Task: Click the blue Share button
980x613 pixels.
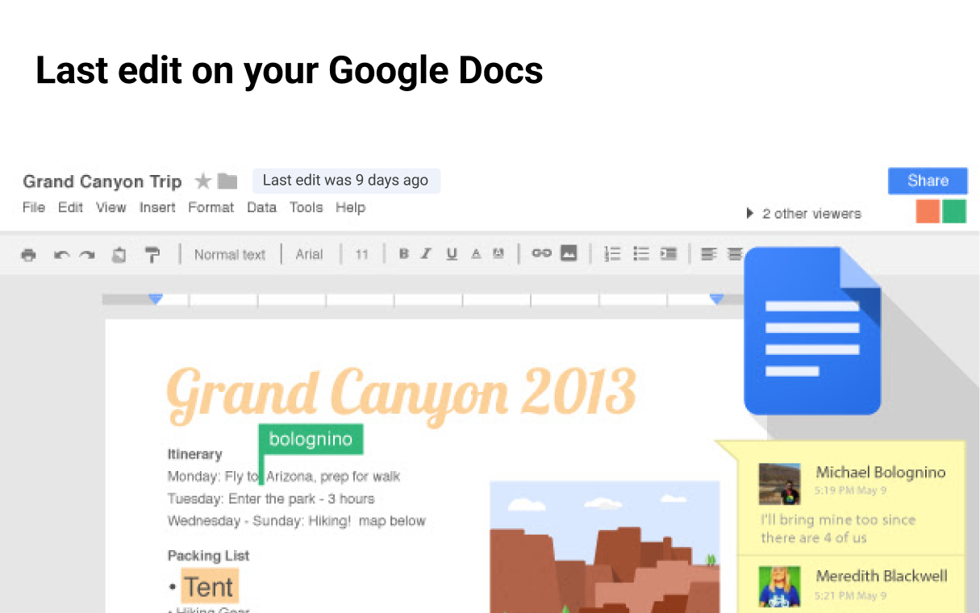Action: coord(928,181)
